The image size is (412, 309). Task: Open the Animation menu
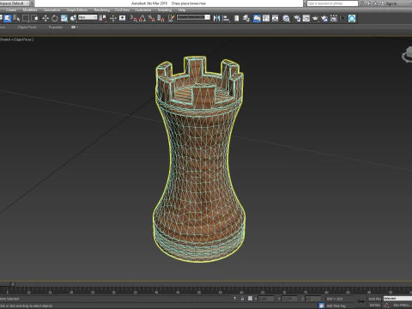51,10
